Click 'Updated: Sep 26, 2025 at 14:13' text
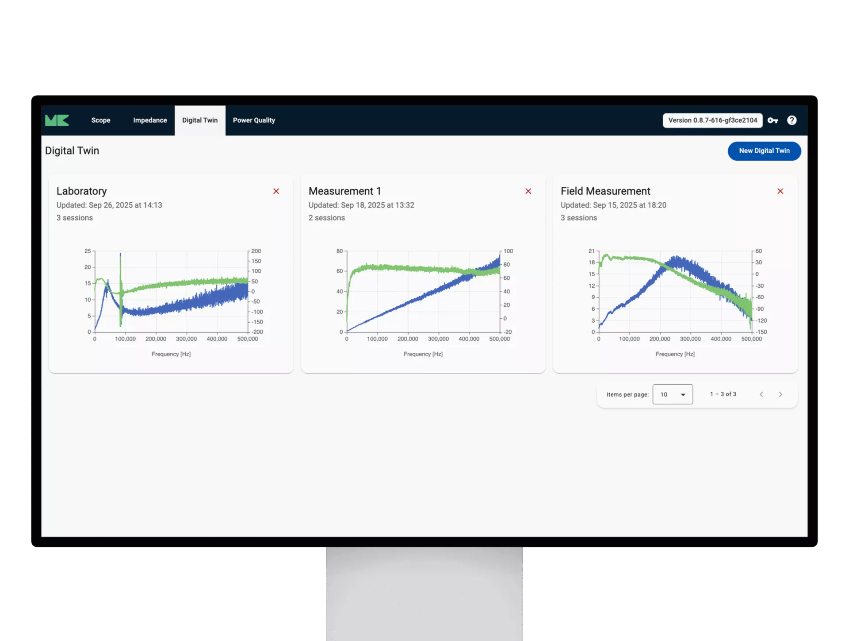This screenshot has height=641, width=849. [x=109, y=205]
